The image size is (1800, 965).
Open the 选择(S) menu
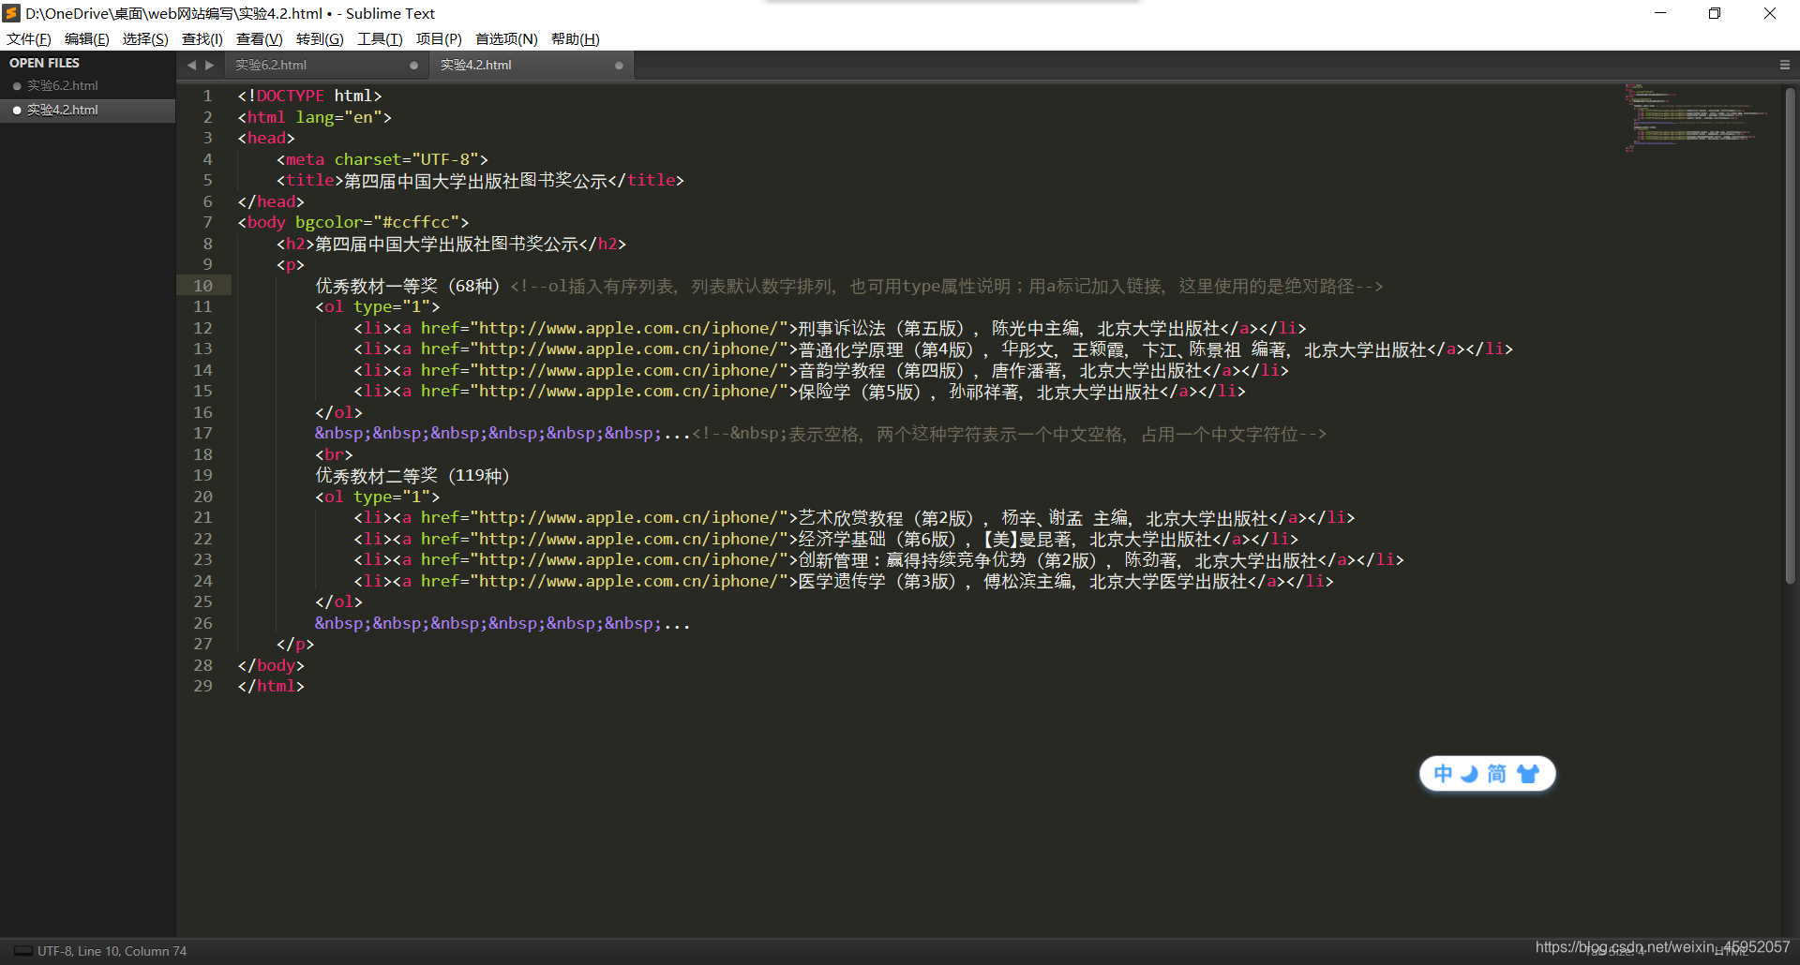145,38
